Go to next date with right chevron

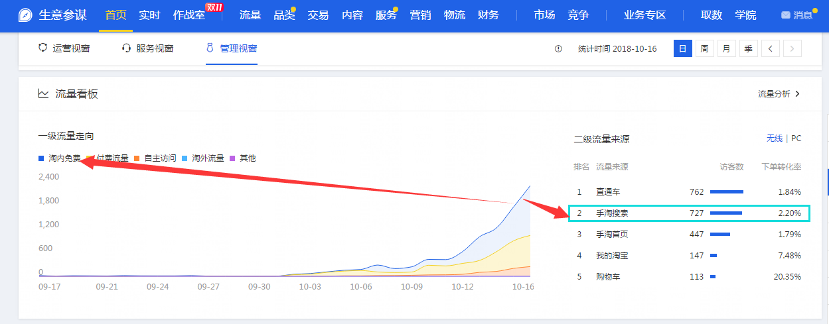coord(792,48)
